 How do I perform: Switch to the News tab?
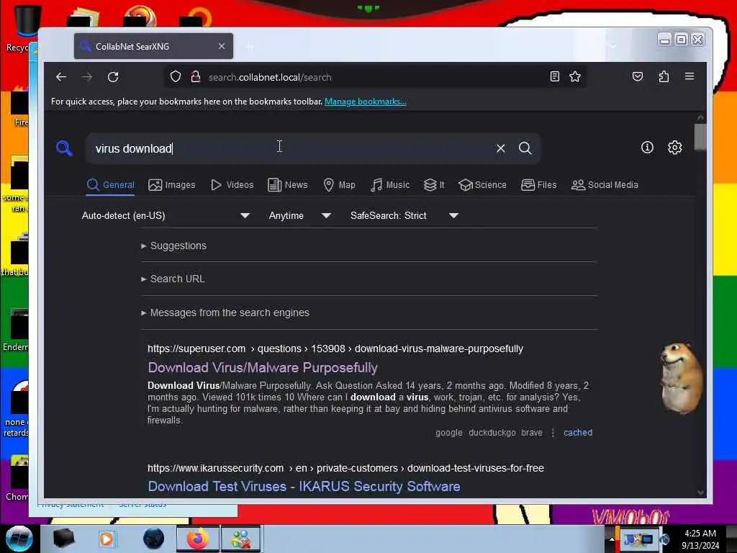288,185
